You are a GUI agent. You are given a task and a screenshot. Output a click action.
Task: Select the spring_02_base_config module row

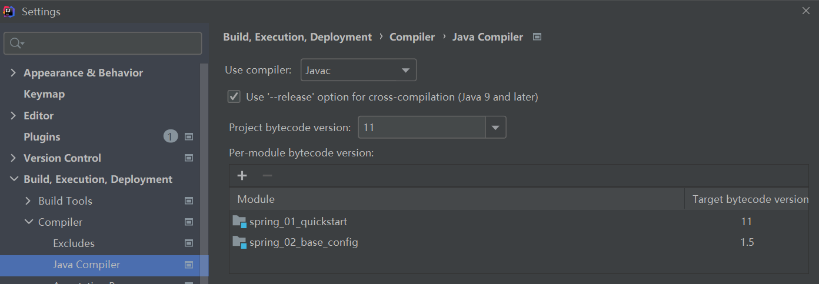point(519,242)
